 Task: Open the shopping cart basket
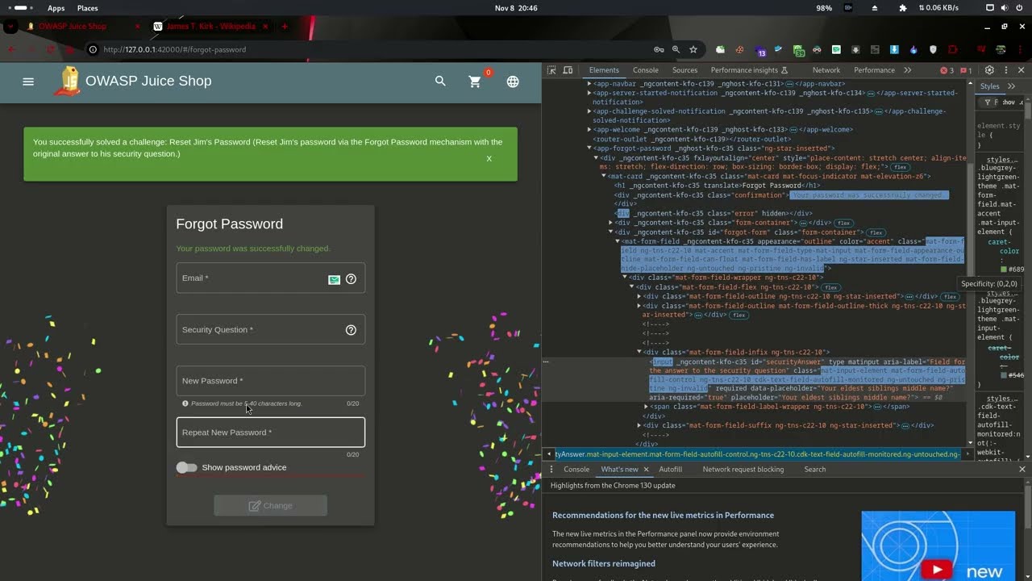click(x=476, y=82)
